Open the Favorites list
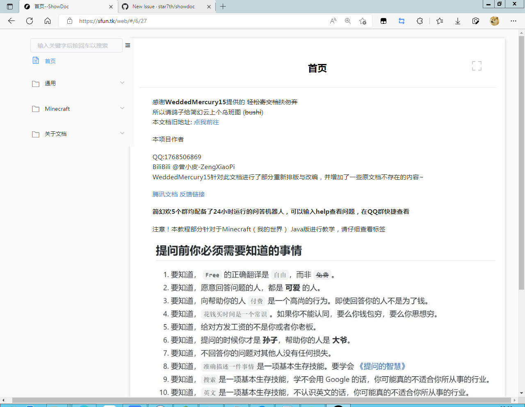This screenshot has width=525, height=407. [x=440, y=21]
